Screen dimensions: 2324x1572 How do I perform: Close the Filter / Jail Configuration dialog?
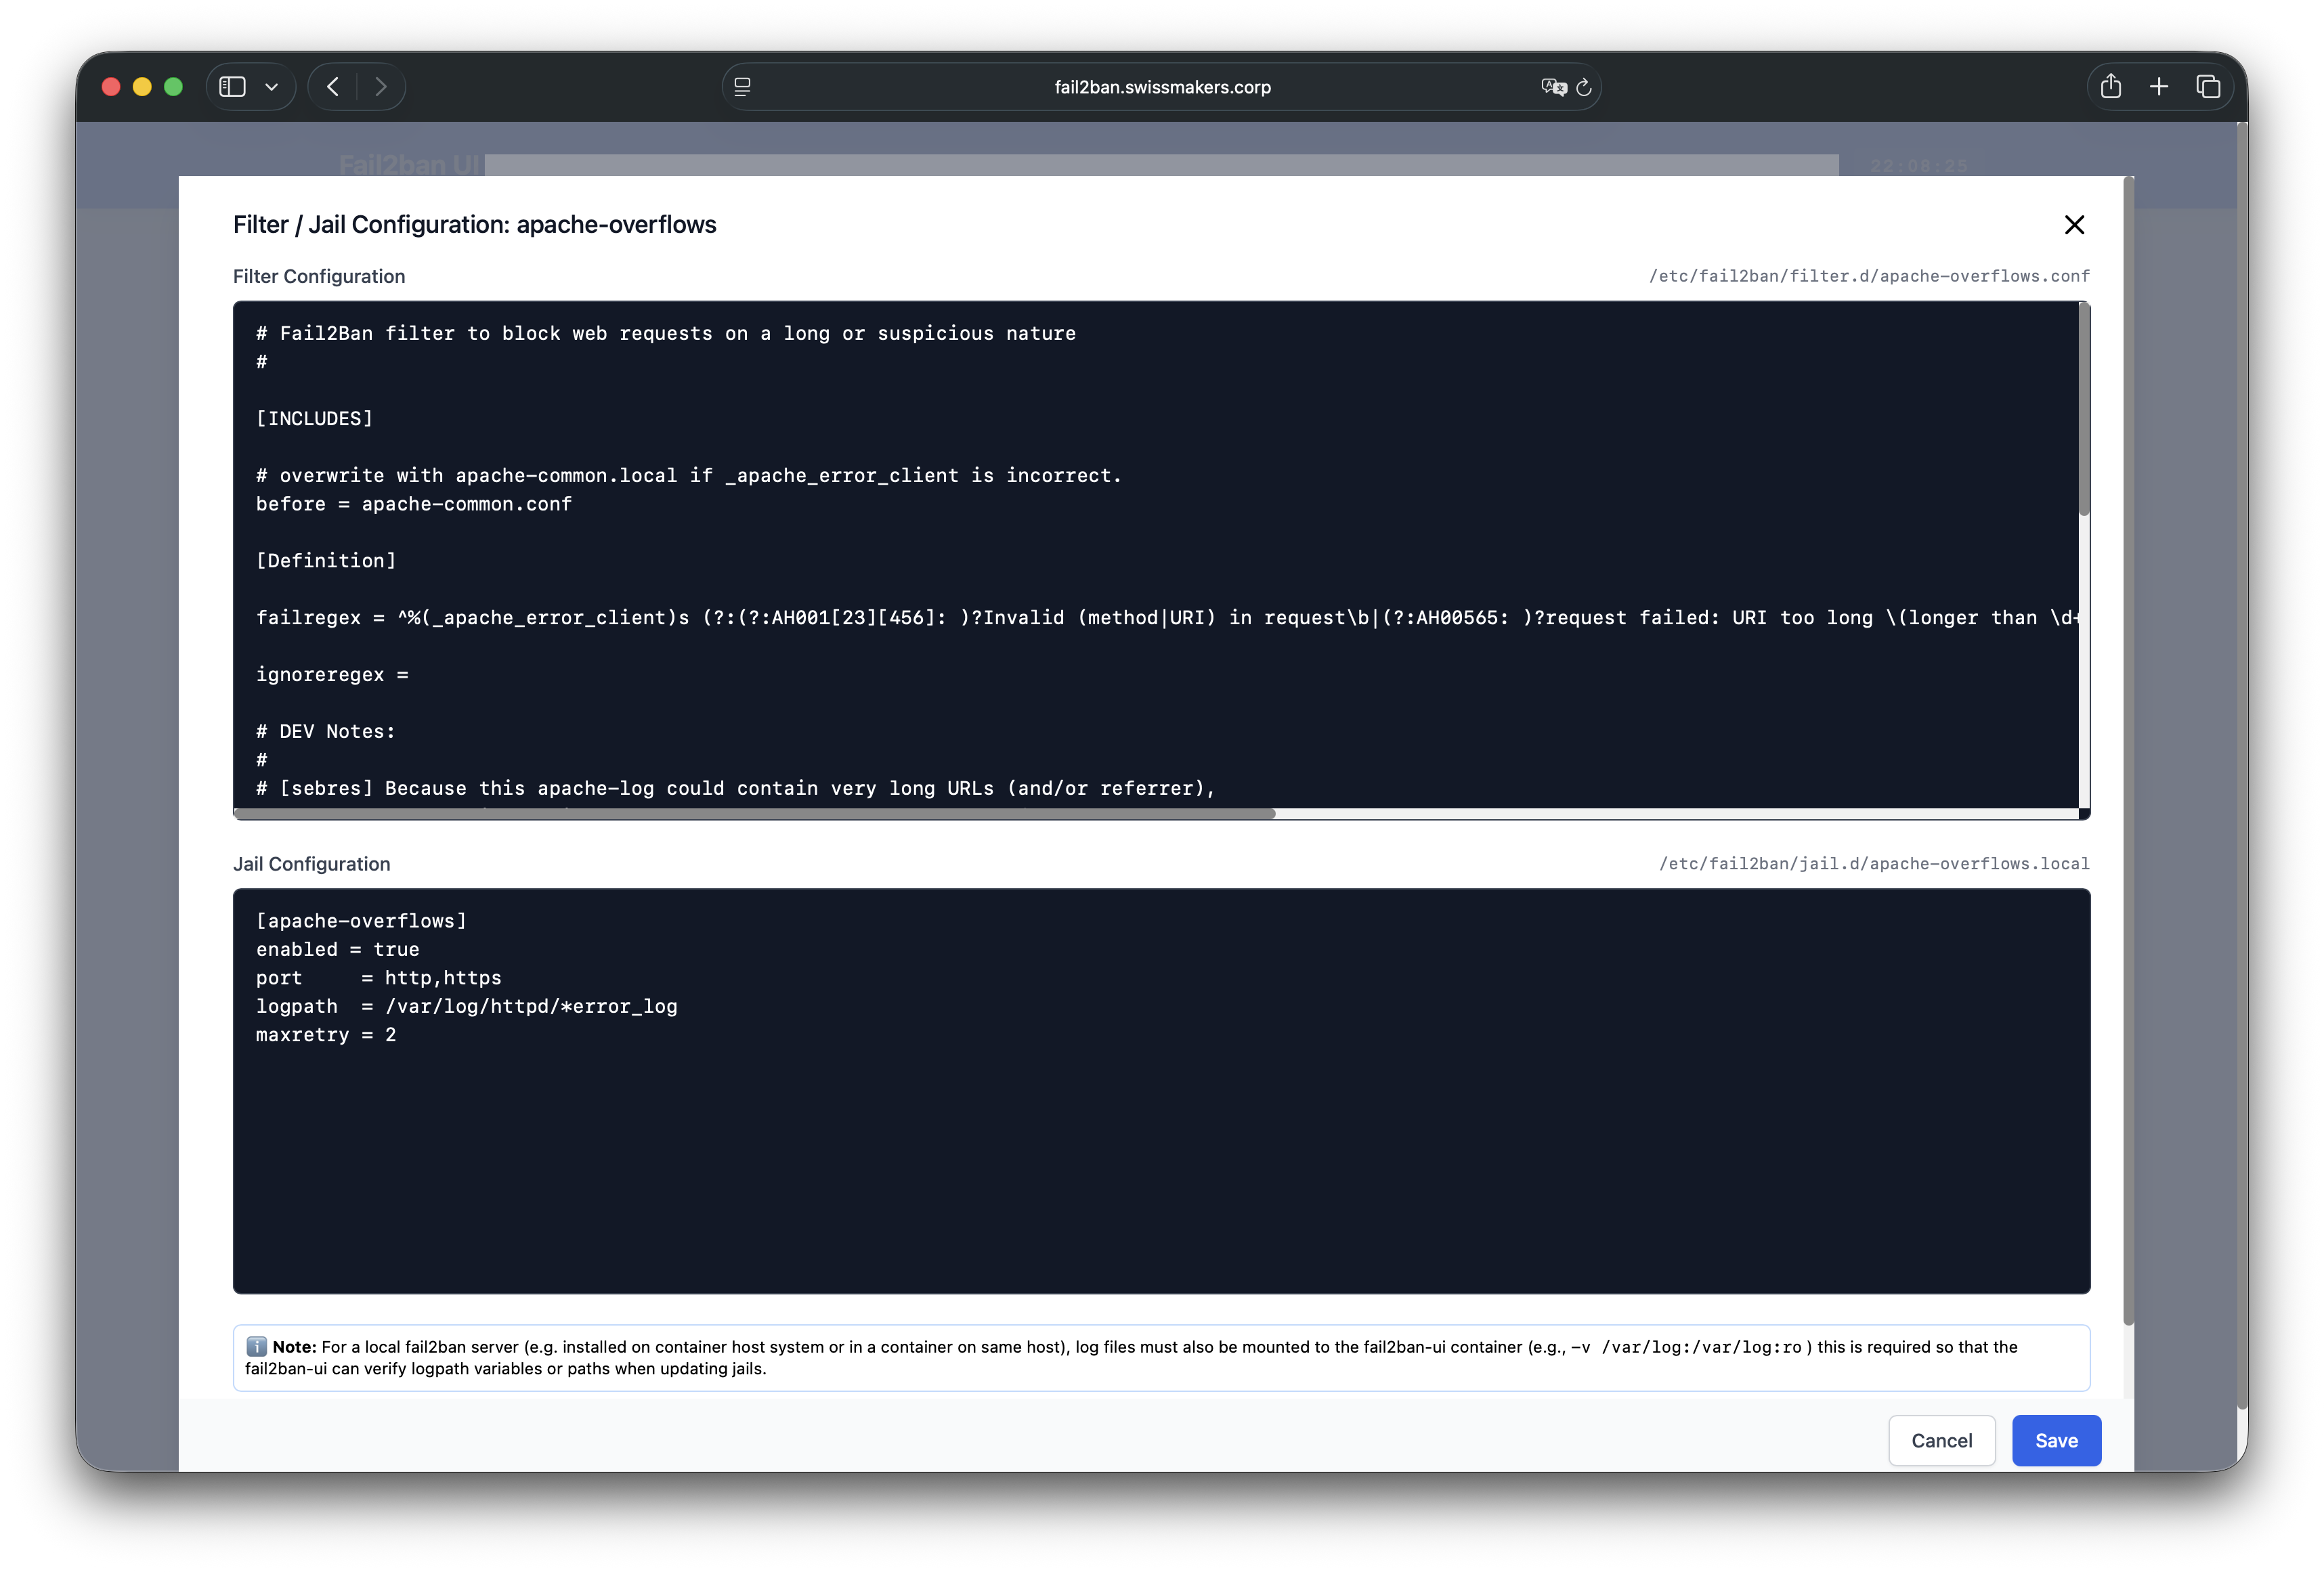[2074, 225]
